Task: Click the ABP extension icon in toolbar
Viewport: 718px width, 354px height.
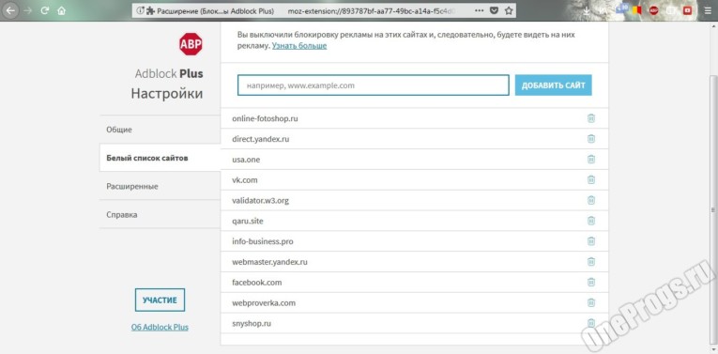Action: 654,10
